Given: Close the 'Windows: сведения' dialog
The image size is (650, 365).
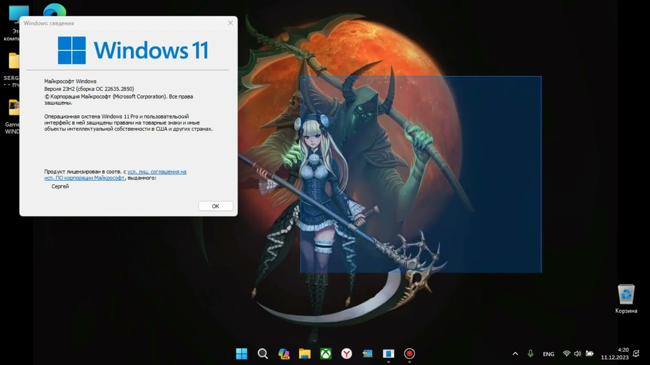Looking at the screenshot, I should (x=231, y=23).
